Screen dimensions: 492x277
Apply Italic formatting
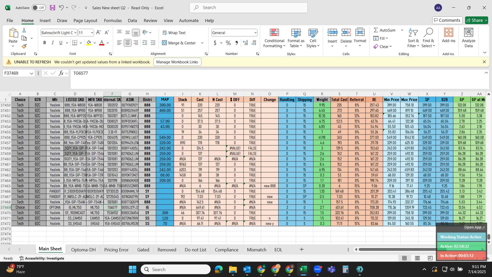coord(53,43)
